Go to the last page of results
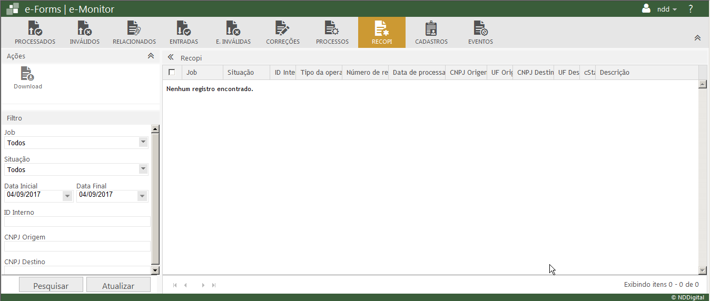Image resolution: width=710 pixels, height=301 pixels. [x=214, y=285]
